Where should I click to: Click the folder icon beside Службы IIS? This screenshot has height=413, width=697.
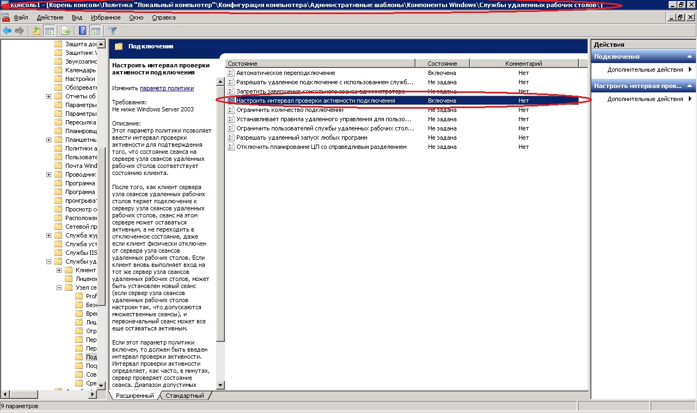59,253
